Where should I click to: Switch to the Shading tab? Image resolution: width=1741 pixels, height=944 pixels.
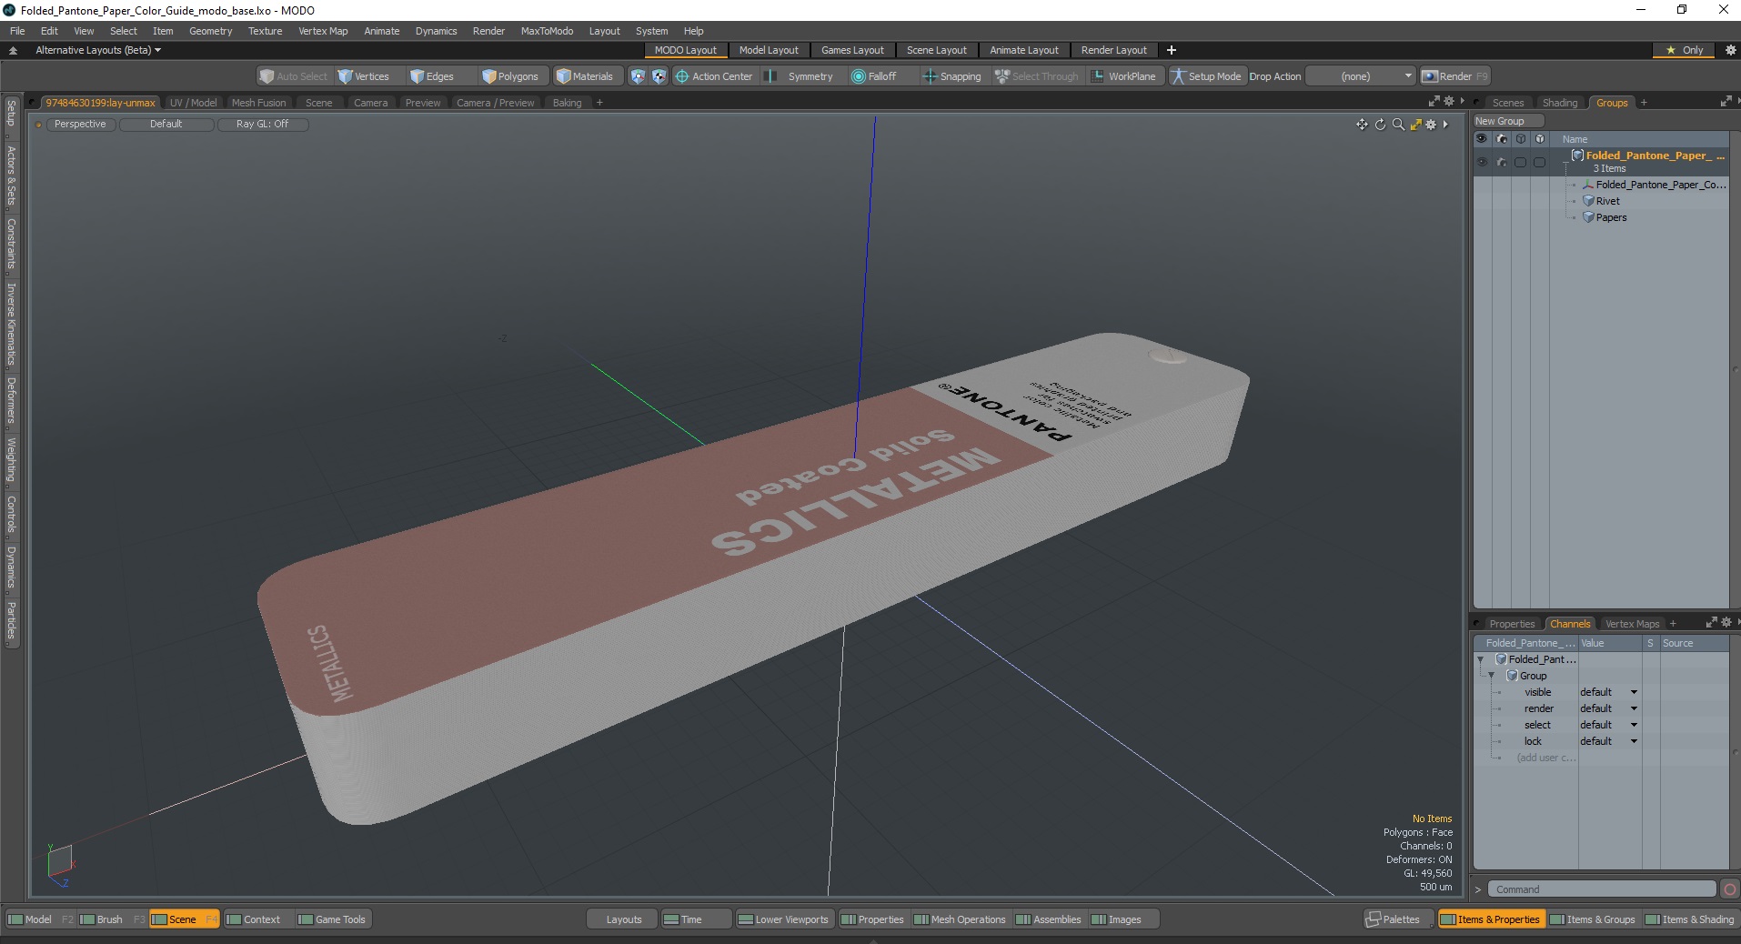pyautogui.click(x=1560, y=103)
